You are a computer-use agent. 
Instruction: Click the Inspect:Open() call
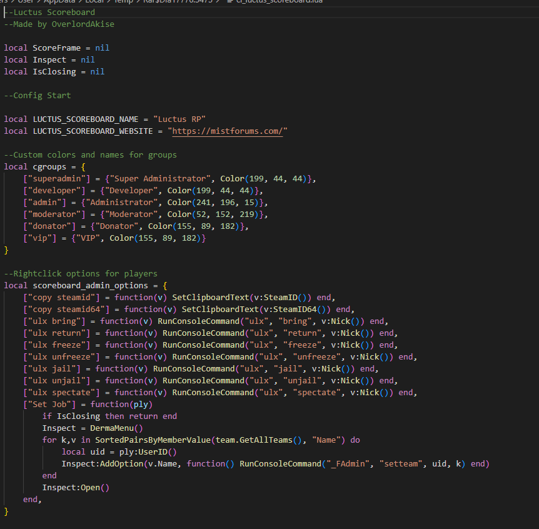pos(76,488)
